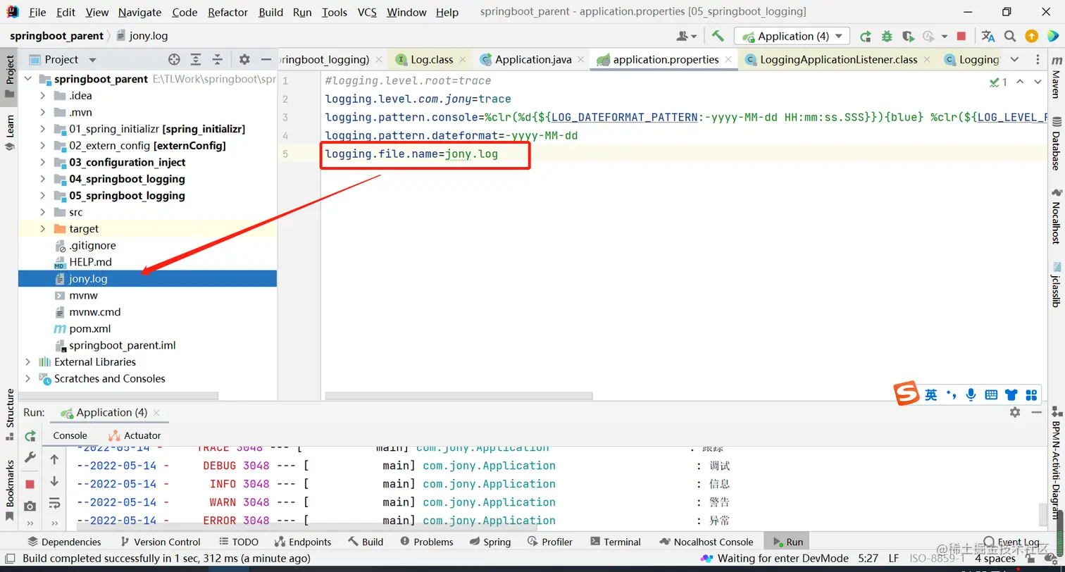Open the Profiler tool window

tap(550, 542)
